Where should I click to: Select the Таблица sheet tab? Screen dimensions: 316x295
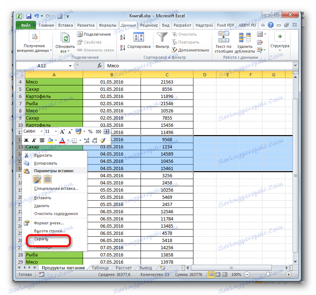point(100,268)
